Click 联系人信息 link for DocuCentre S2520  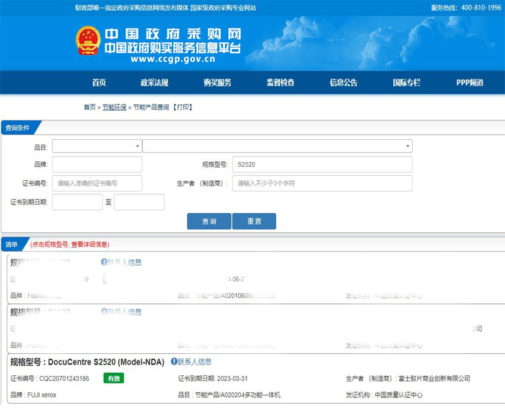[195, 362]
